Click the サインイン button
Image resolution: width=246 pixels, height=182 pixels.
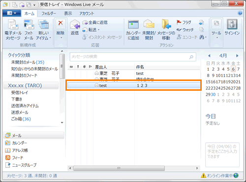click(232, 27)
